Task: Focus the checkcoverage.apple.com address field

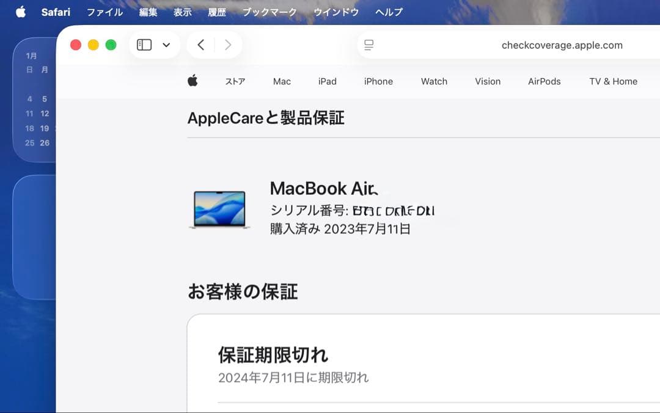Action: [x=562, y=45]
